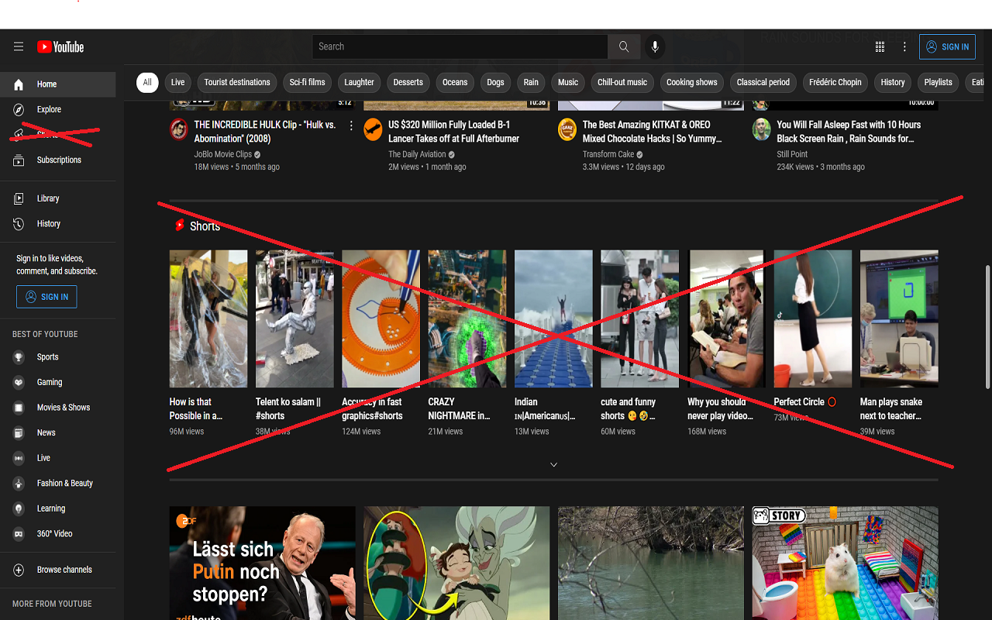
Task: Open the 360° Video section
Action: click(17, 533)
